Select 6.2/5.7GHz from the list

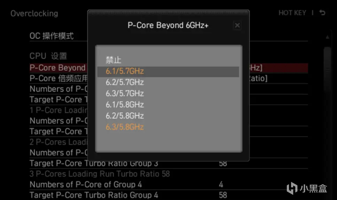pos(125,83)
